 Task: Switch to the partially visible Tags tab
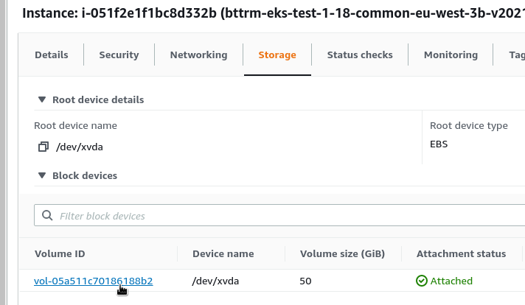pyautogui.click(x=517, y=55)
